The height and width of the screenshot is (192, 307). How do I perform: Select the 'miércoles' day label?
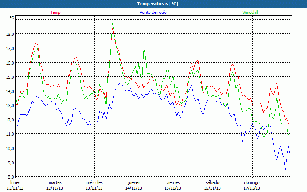tap(94, 182)
